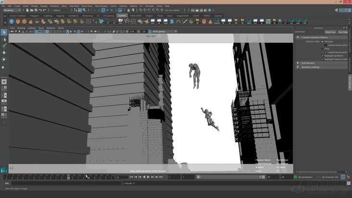
Task: Toggle Highlight nearest component checkbox
Action: tap(323, 59)
